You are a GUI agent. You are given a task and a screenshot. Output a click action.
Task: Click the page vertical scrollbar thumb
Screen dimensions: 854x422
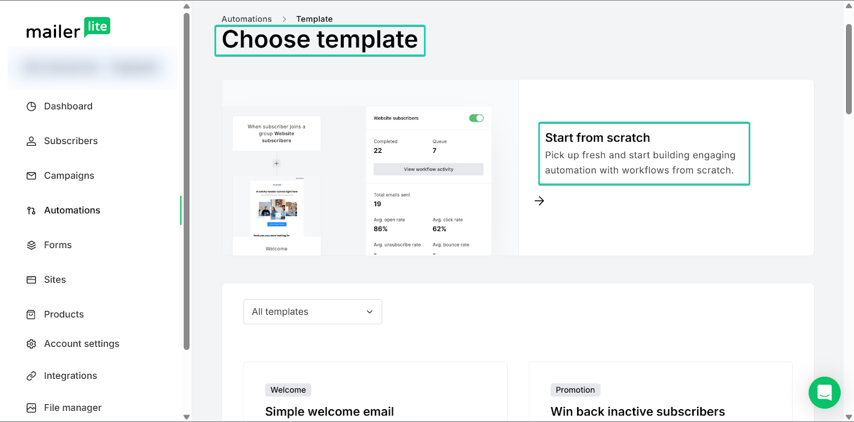point(849,69)
